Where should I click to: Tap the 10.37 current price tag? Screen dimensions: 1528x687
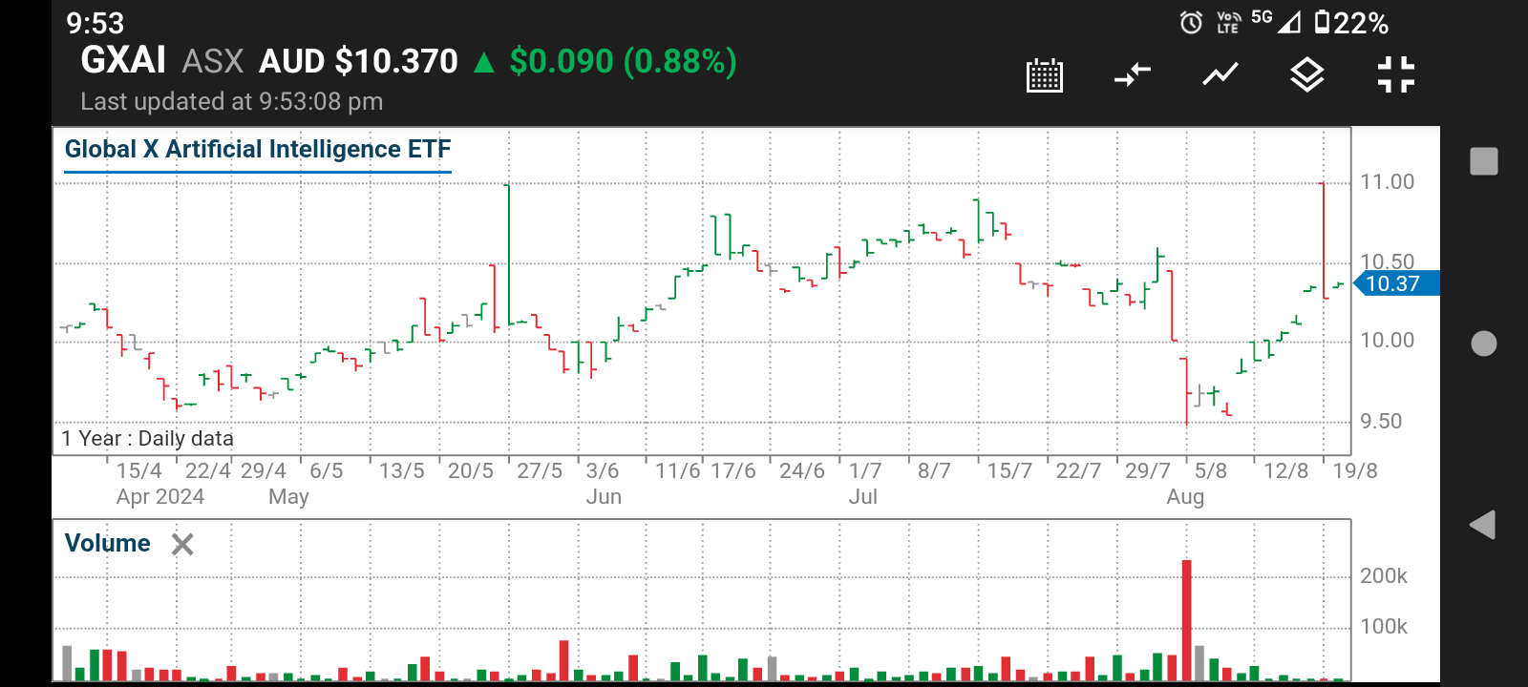tap(1396, 283)
